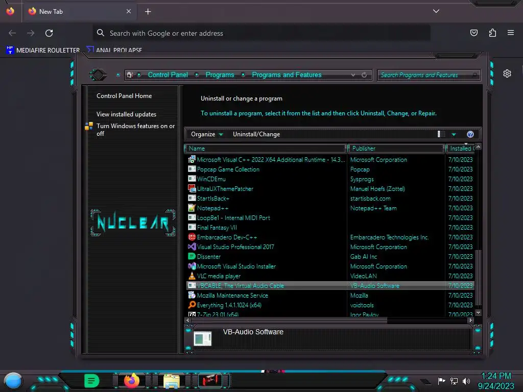Click the navigation back orb in Control Panel
The width and height of the screenshot is (523, 392).
pyautogui.click(x=98, y=75)
